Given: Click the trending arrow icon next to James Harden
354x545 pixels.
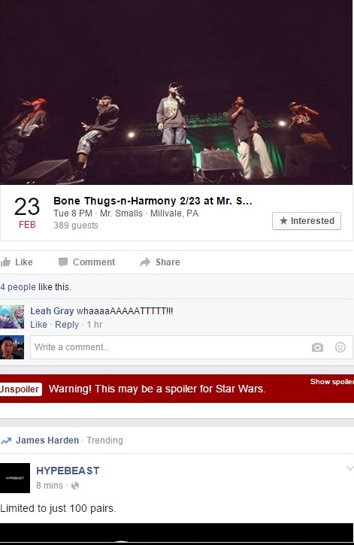Looking at the screenshot, I should 6,441.
